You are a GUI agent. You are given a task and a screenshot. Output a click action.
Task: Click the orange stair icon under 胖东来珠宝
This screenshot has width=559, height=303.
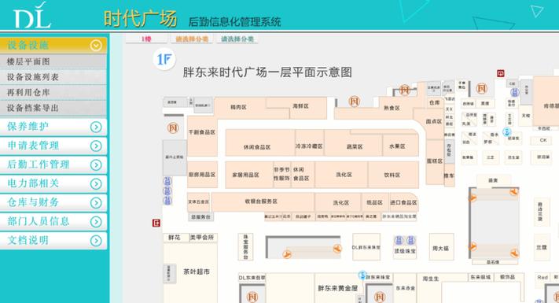click(380, 297)
